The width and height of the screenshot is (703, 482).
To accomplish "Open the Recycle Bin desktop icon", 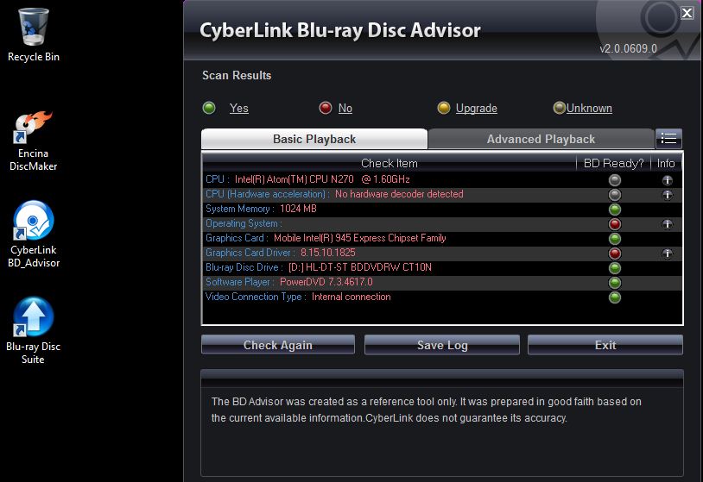I will coord(33,34).
